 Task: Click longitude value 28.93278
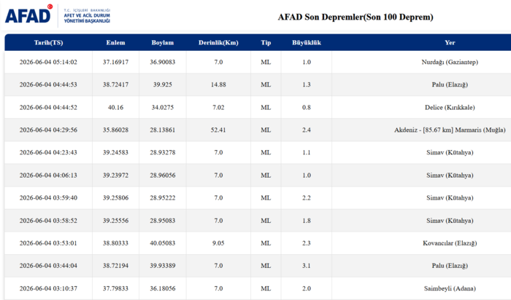point(163,152)
